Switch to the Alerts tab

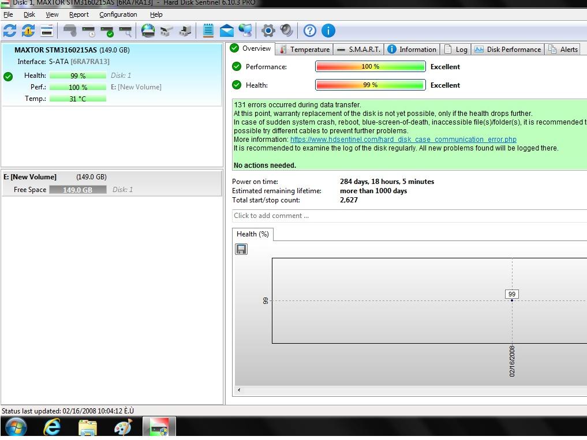point(563,50)
